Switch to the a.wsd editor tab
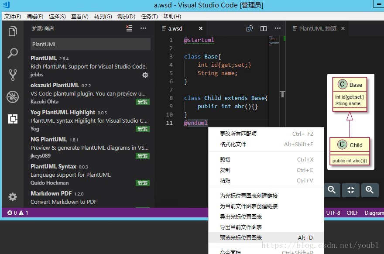The width and height of the screenshot is (384, 254). 175,29
